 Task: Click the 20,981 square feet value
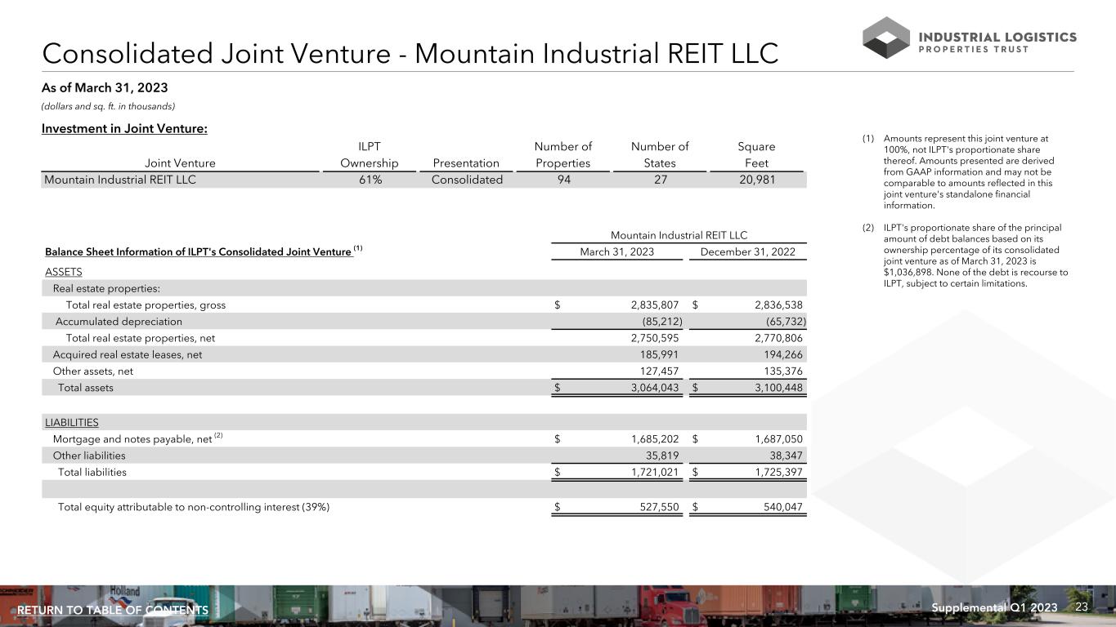pos(756,180)
